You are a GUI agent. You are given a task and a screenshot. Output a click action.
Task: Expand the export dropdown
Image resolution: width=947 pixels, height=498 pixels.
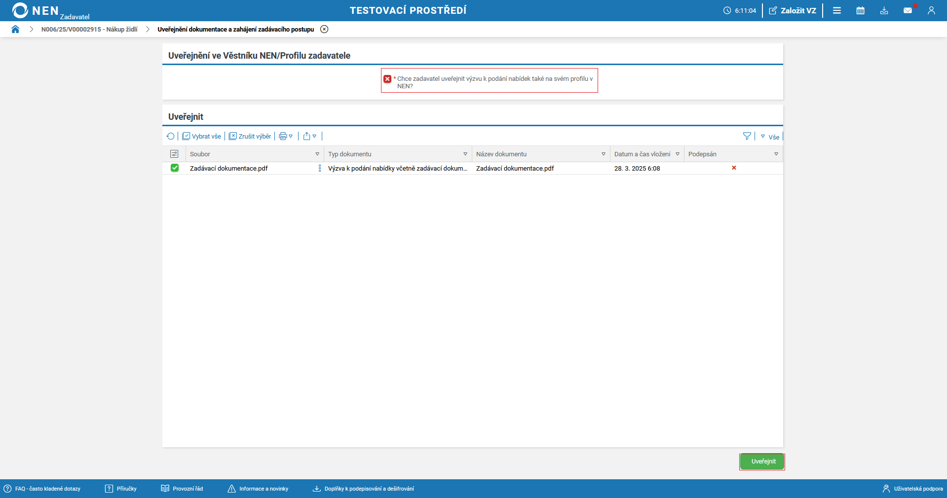point(310,137)
